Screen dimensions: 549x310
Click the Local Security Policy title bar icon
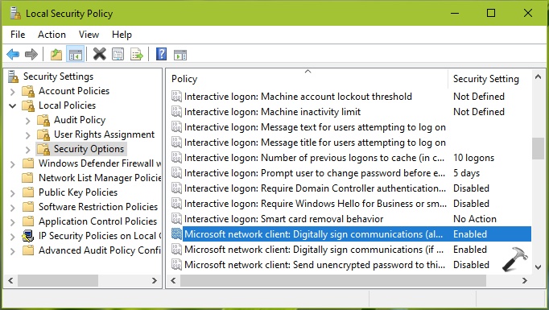pyautogui.click(x=15, y=13)
